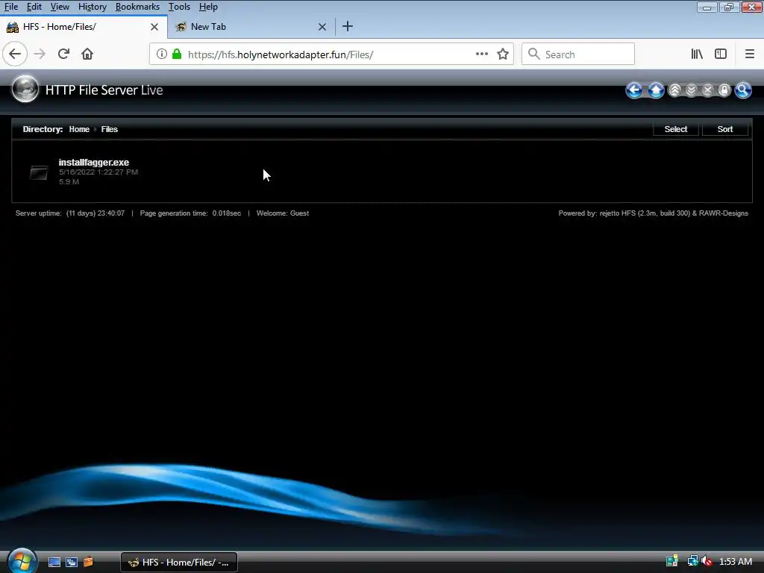Click the 'Welcome: Guest' footer text
764x573 pixels.
283,213
